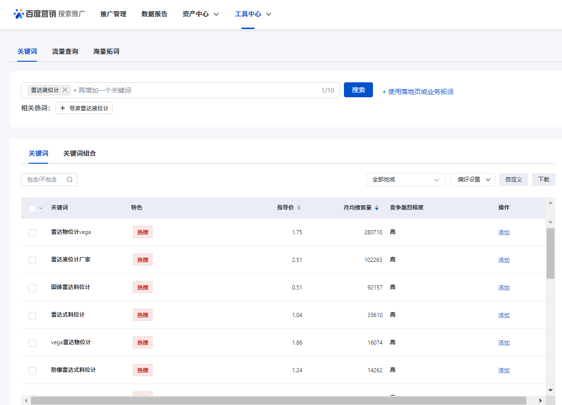562x405 pixels.
Task: Sort by 指导价 column arrows
Action: click(x=299, y=208)
